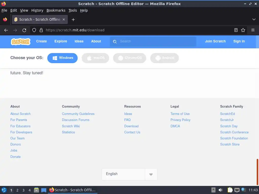This screenshot has height=194, width=259.
Task: Open Statistics footer link
Action: pos(68,132)
